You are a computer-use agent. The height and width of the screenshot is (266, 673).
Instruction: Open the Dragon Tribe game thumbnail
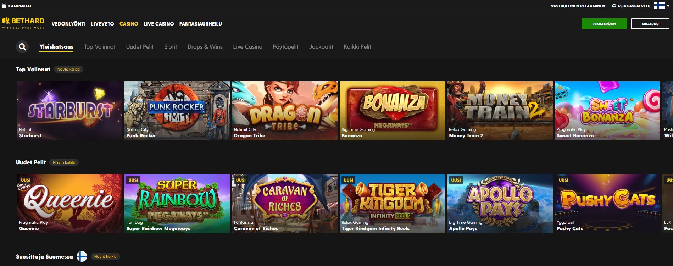click(x=285, y=111)
